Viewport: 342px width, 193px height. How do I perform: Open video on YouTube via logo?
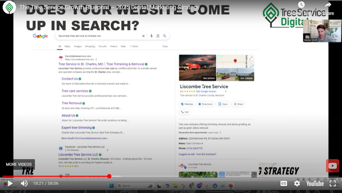(x=315, y=183)
